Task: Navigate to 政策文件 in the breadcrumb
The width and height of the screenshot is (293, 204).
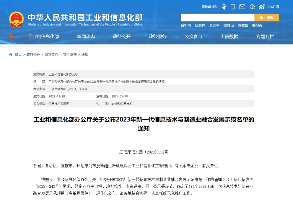Action: (x=52, y=55)
